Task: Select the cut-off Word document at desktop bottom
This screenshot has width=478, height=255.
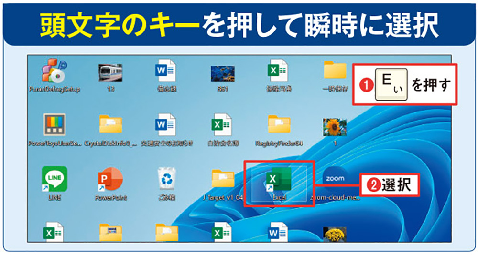Action: pyautogui.click(x=278, y=232)
